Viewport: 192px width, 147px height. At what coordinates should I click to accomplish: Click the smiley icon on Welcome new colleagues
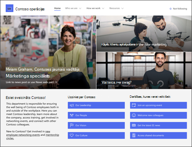pos(134,115)
